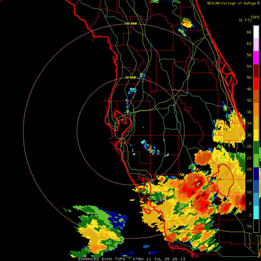Click the light pink 62 kft legend swatch
The image size is (261, 261).
pos(256,45)
